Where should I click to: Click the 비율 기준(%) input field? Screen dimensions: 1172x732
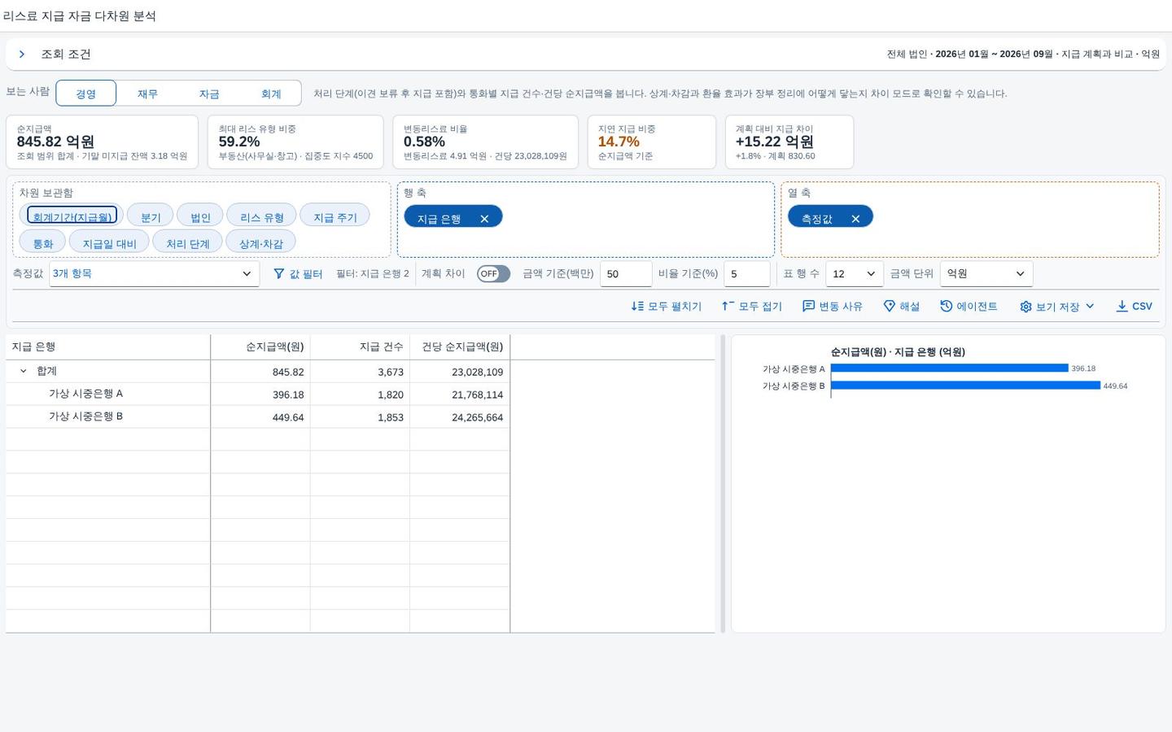[x=746, y=274]
